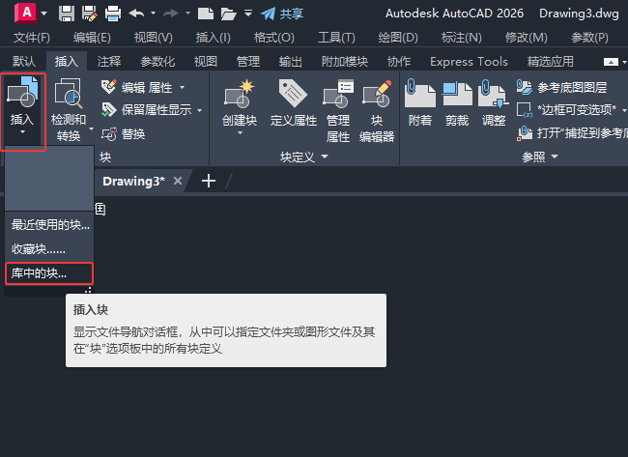Close the Drawing3 file tab
This screenshot has width=628, height=457.
coord(178,181)
